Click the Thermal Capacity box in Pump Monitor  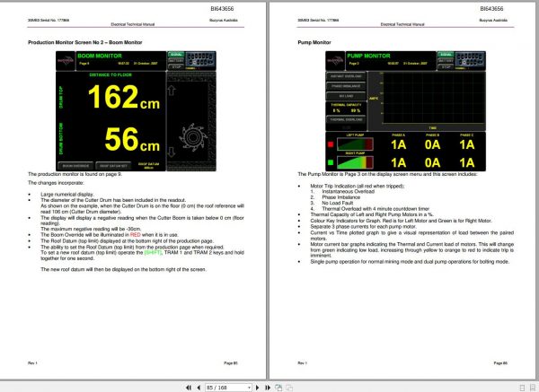pyautogui.click(x=346, y=108)
